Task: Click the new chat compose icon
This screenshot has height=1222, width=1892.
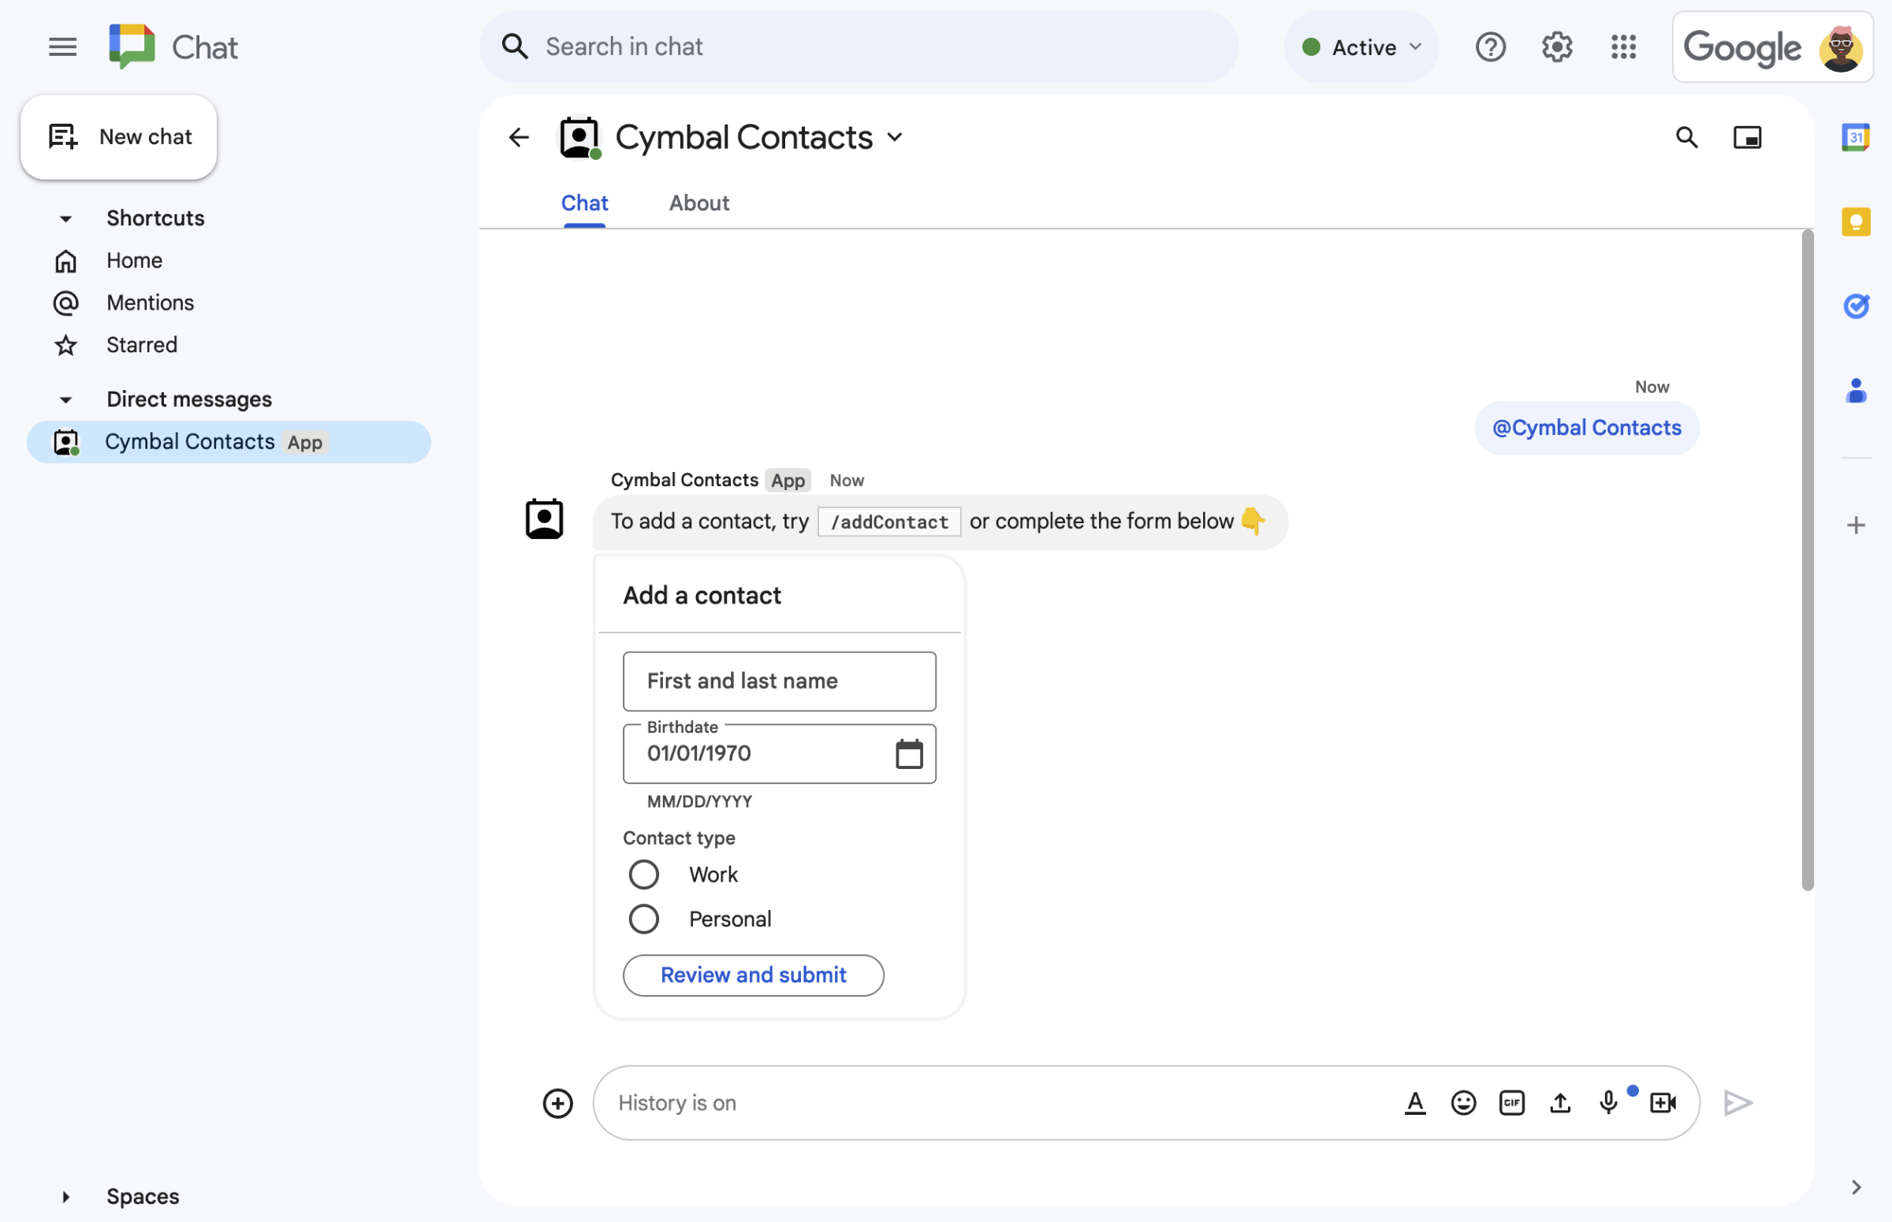Action: (x=62, y=136)
